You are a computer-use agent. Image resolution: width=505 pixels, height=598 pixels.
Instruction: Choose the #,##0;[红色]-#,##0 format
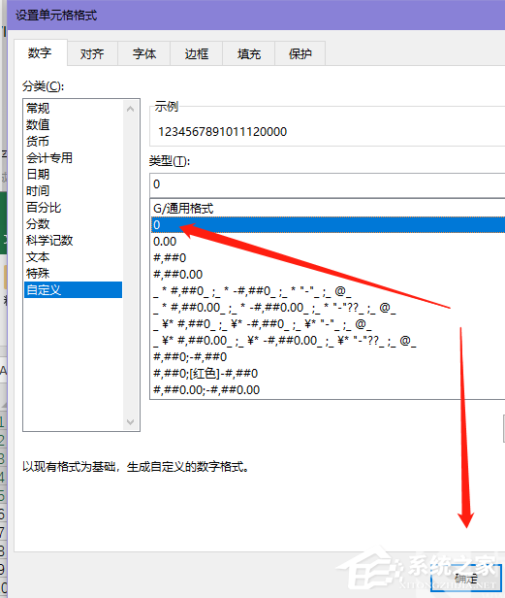(x=328, y=374)
